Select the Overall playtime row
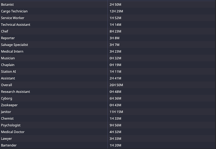The width and height of the screenshot is (216, 149). tap(7, 85)
